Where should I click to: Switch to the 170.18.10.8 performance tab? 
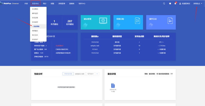68,74
